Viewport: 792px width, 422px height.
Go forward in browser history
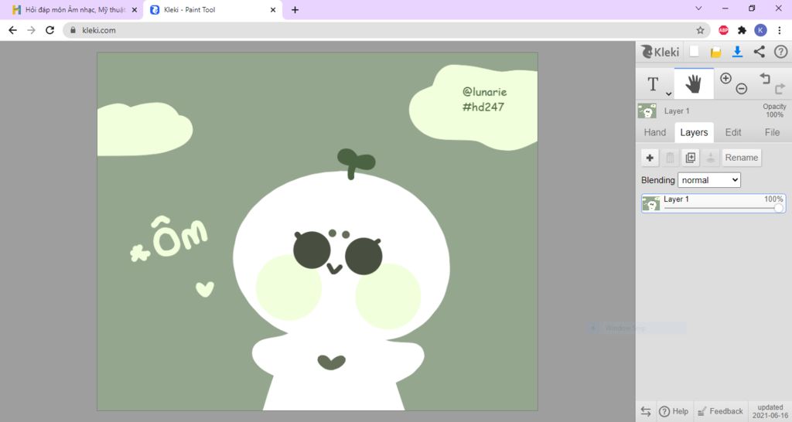click(x=31, y=30)
